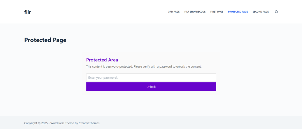Select the highlighted PROTECTED PAGE menu item
The image size is (302, 129).
pyautogui.click(x=238, y=12)
